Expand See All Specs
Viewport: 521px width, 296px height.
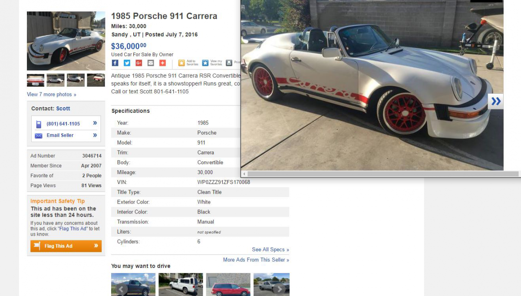click(x=270, y=250)
